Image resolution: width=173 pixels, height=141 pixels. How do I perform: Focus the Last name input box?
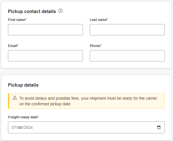click(127, 30)
